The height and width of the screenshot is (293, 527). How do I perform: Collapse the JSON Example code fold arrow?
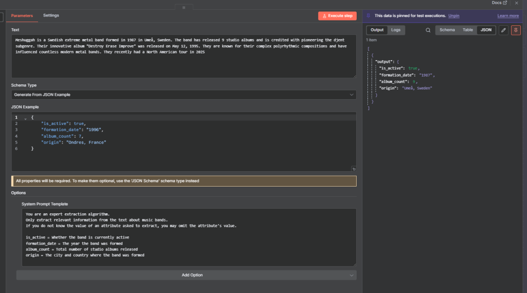click(25, 118)
